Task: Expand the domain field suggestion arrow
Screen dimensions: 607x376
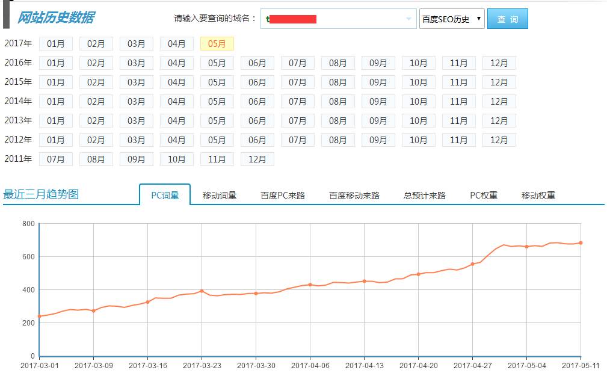Action: click(408, 19)
